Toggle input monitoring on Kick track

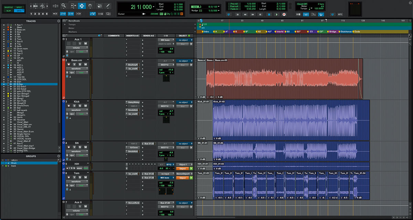[x=74, y=106]
